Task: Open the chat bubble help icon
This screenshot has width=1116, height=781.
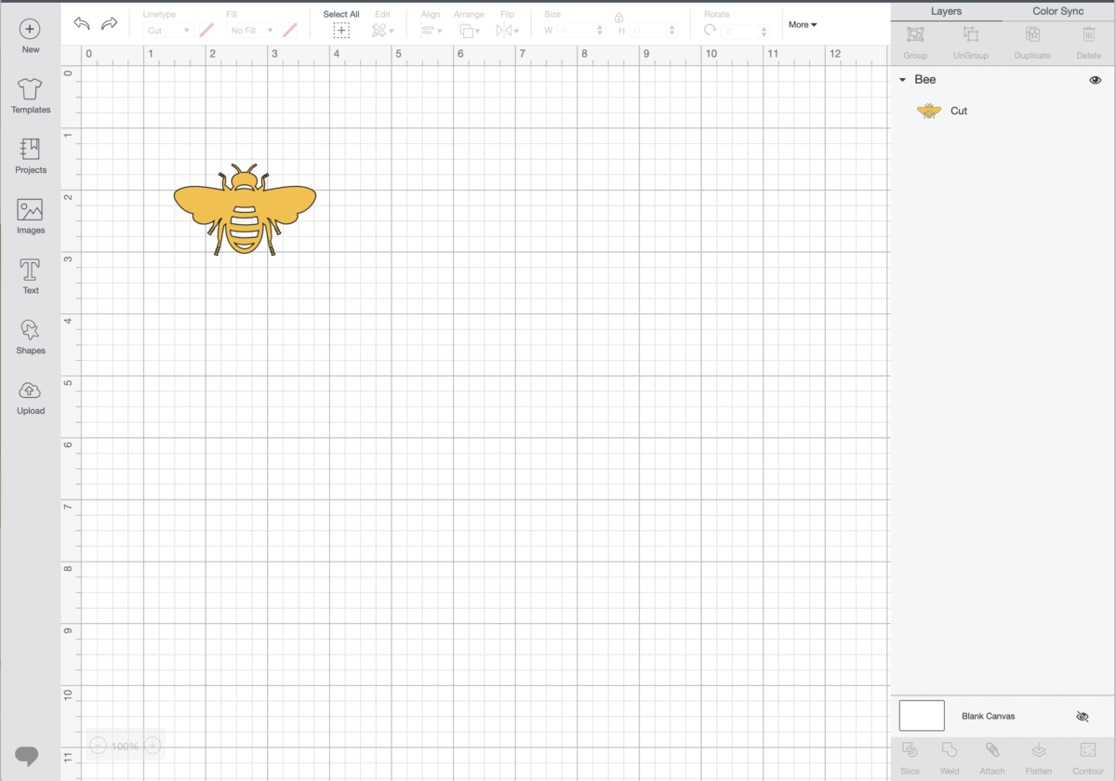Action: coord(27,756)
